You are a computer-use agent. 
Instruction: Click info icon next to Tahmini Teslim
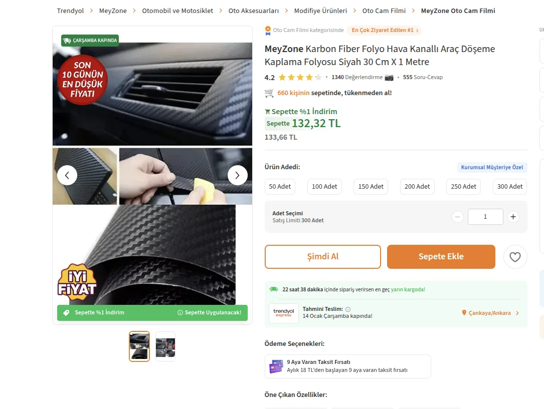click(348, 309)
